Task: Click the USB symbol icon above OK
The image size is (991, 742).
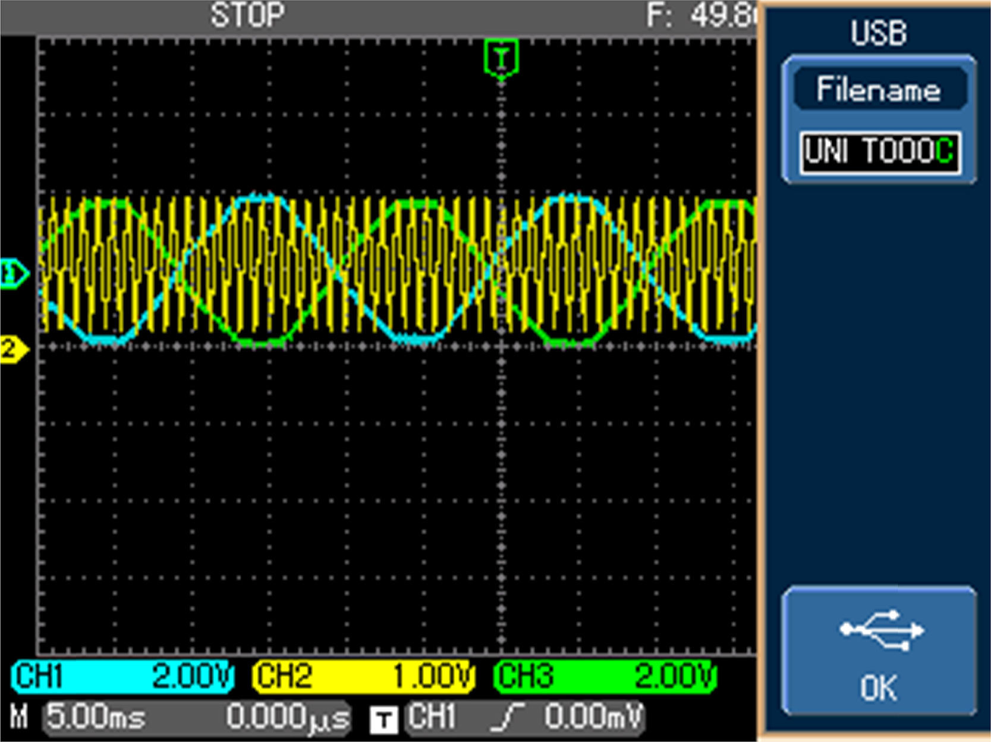Action: click(881, 630)
